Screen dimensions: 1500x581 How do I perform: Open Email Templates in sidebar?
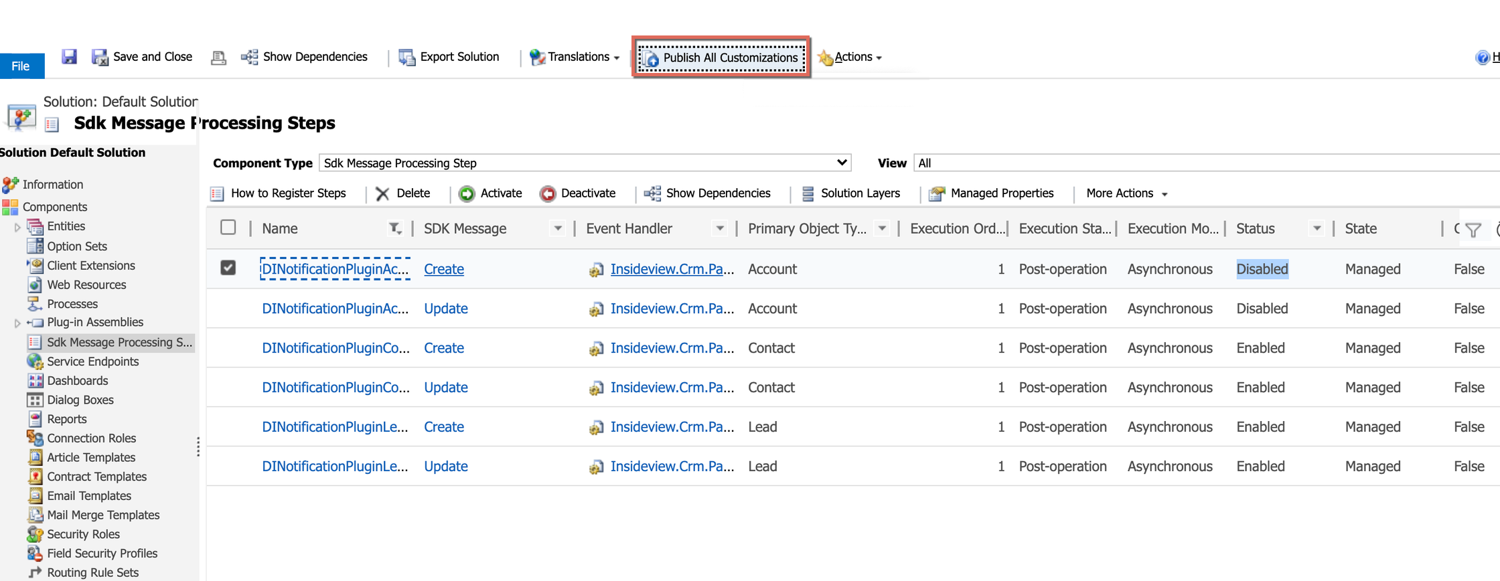[89, 496]
